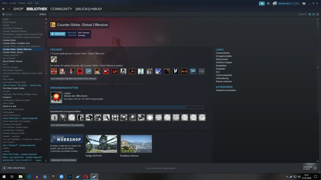
Task: Click Alle Errungenschaften anzeigen button
Action: coord(67,125)
